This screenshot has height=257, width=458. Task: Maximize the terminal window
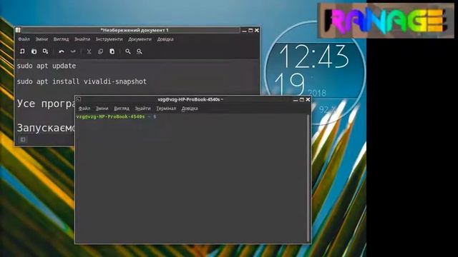click(302, 100)
